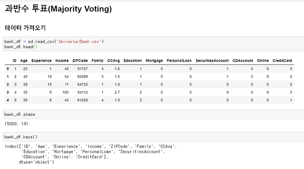Select the bank_df.keys() code cell
This screenshot has width=304, height=169.
coord(153,137)
